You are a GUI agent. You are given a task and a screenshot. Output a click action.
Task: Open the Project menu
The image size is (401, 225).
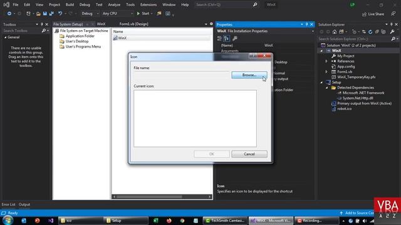[x=55, y=4]
